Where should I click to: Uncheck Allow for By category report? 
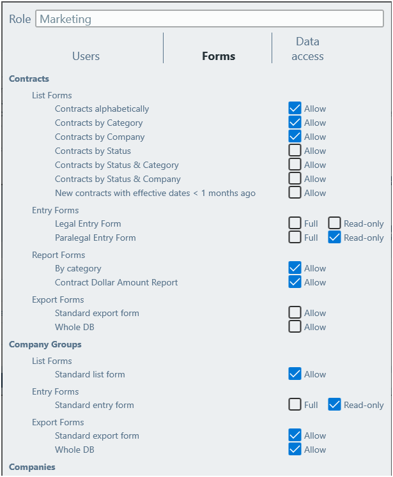(295, 269)
